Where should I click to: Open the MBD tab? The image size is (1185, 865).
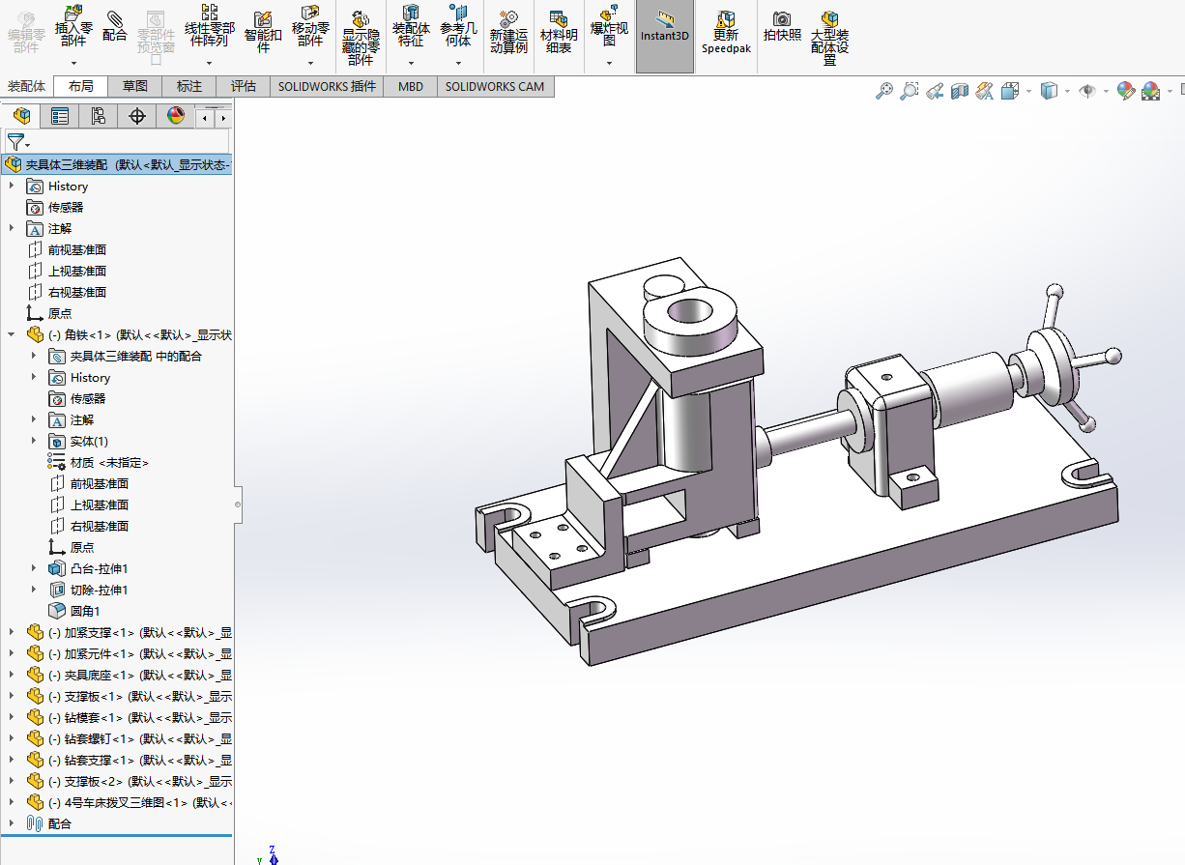tap(411, 86)
